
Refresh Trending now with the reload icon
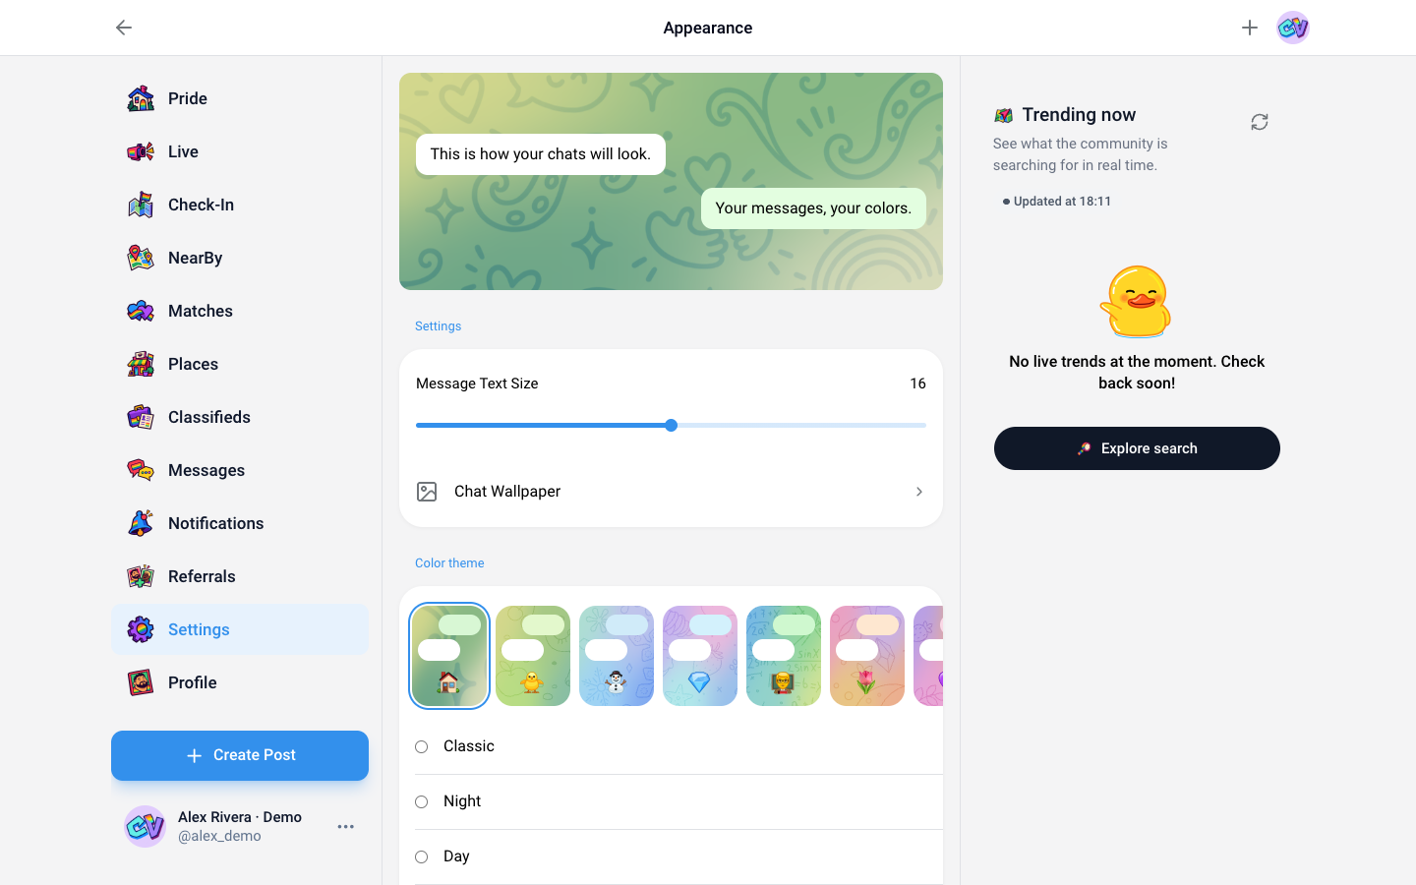click(1260, 122)
